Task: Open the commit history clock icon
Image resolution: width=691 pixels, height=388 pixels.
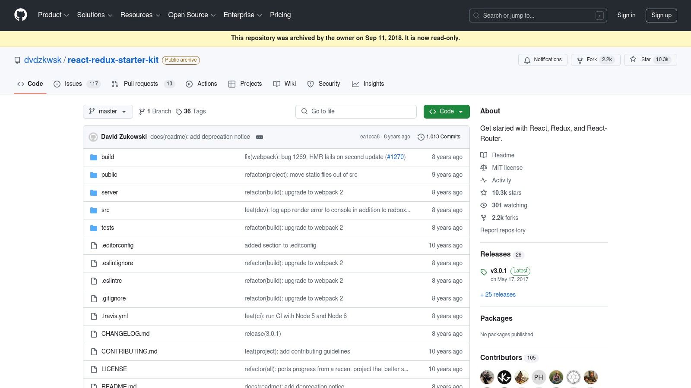Action: pos(421,137)
